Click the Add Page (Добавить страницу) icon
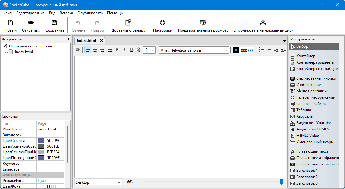 coord(128,23)
